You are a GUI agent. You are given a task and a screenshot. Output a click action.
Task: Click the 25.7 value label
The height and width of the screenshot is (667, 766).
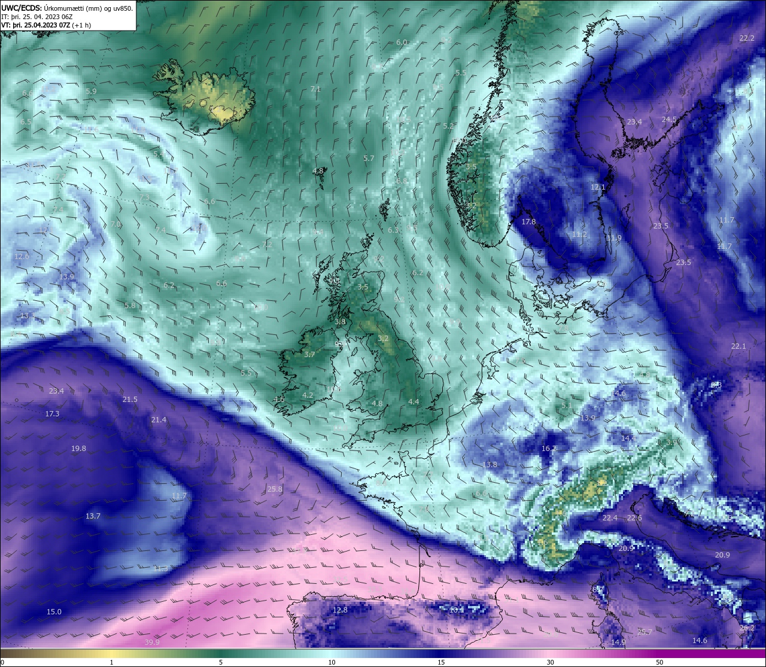point(645,632)
